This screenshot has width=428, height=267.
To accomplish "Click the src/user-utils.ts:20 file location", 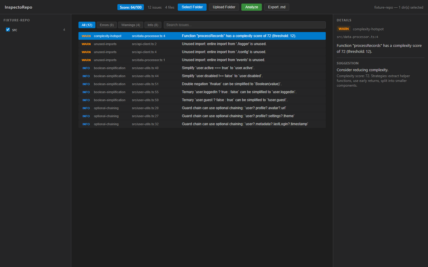I will [x=145, y=108].
